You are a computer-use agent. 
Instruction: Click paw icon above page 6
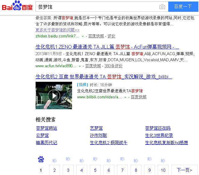[109, 161]
